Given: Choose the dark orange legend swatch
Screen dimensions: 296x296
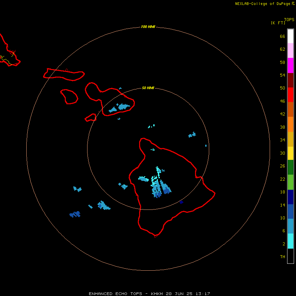Looking at the screenshot, I should click(x=290, y=109).
